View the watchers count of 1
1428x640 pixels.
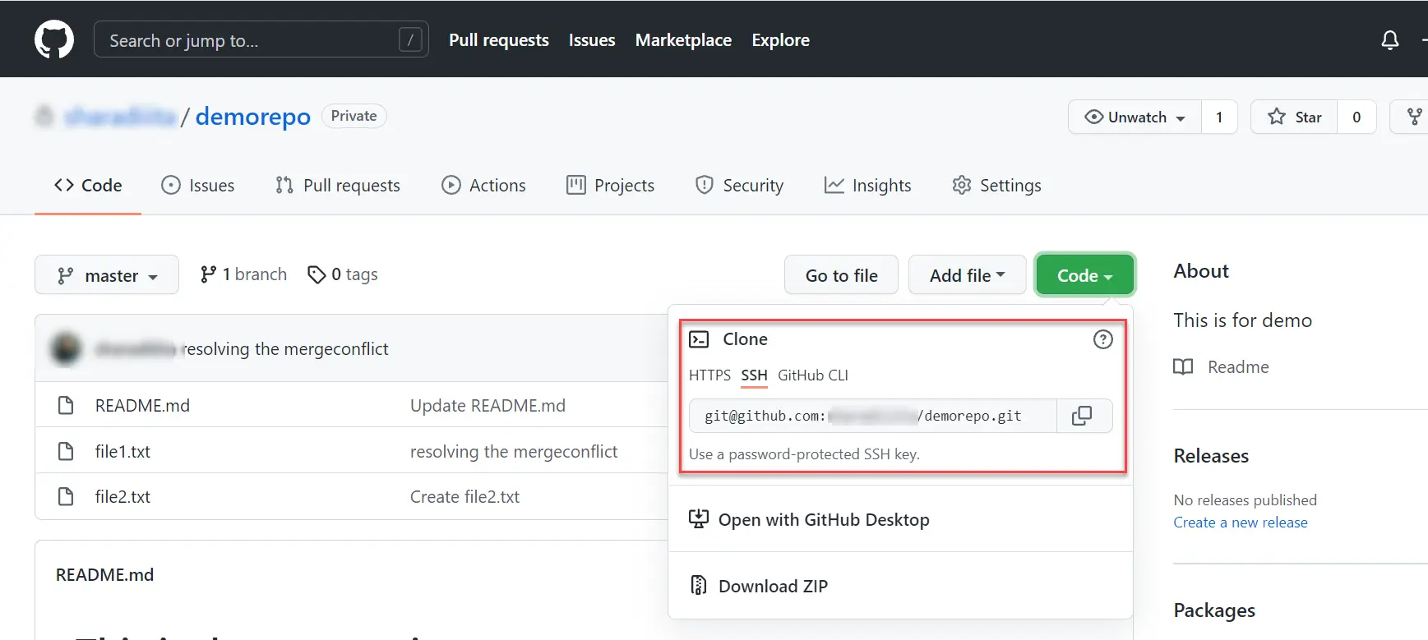click(x=1219, y=117)
